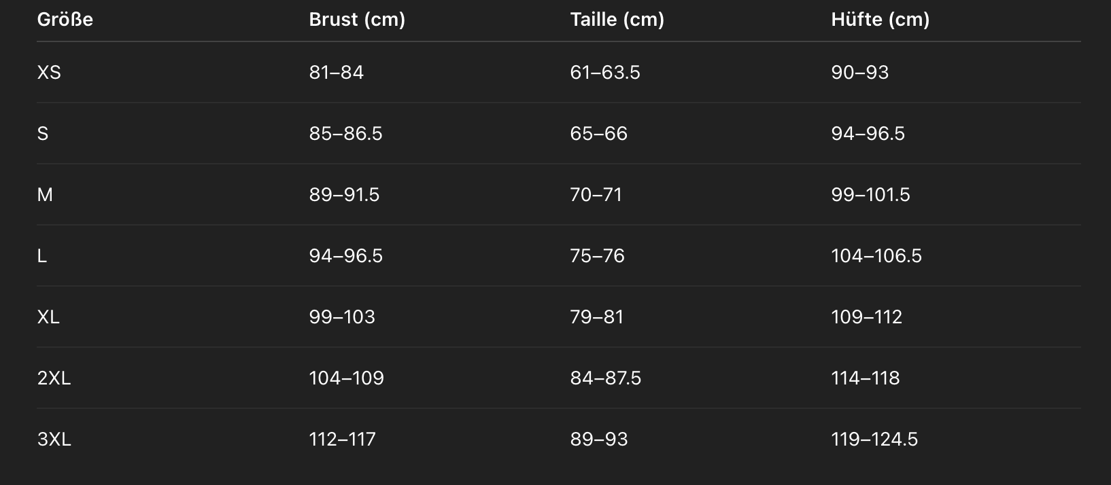
Task: Click the XL waist value 79–81
Action: click(x=597, y=317)
